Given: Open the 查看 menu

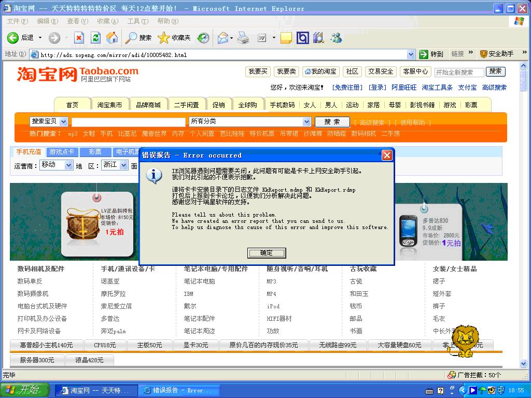Looking at the screenshot, I should pos(78,21).
